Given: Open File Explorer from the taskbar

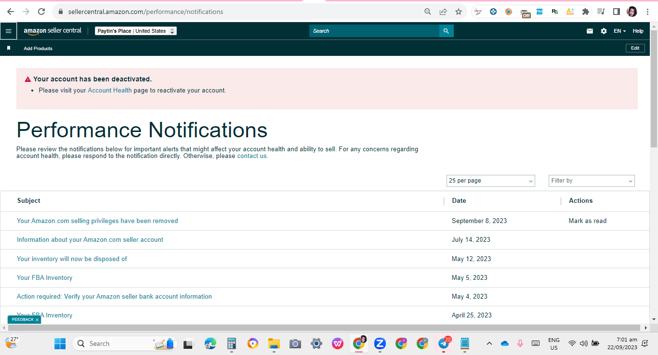Looking at the screenshot, I should (274, 343).
